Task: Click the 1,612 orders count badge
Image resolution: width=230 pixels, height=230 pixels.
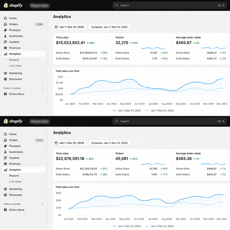Action: point(39,140)
